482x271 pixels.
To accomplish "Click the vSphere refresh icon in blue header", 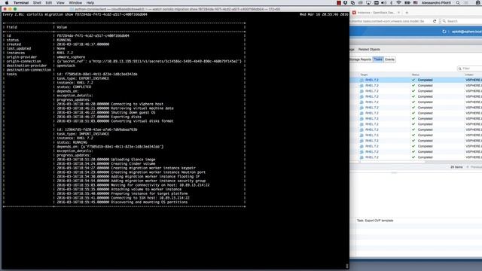I will (x=444, y=32).
